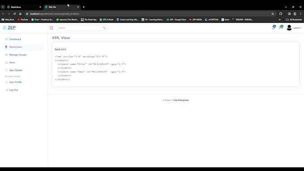Click the Bilal student XML line
This screenshot has height=171, width=304.
click(92, 64)
